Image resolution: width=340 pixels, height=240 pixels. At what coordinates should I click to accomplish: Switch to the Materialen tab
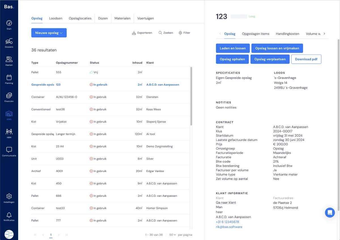(122, 18)
